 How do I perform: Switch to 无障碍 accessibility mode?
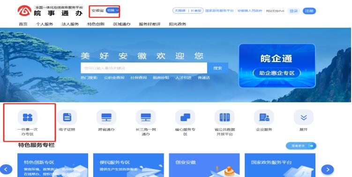(x=180, y=11)
